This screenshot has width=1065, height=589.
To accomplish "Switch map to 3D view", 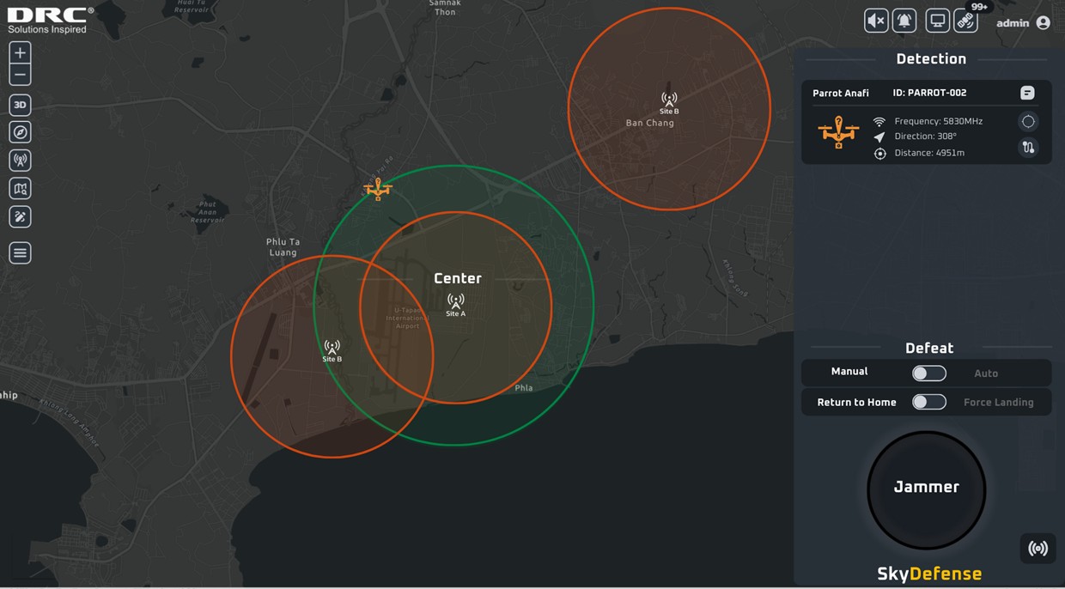I will (20, 105).
